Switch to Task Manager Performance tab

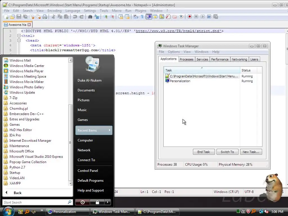tap(220, 59)
